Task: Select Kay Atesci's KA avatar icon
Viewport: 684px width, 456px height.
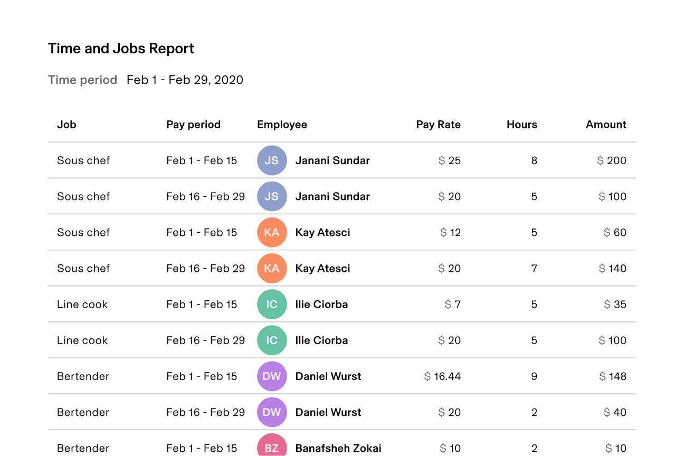Action: tap(272, 232)
